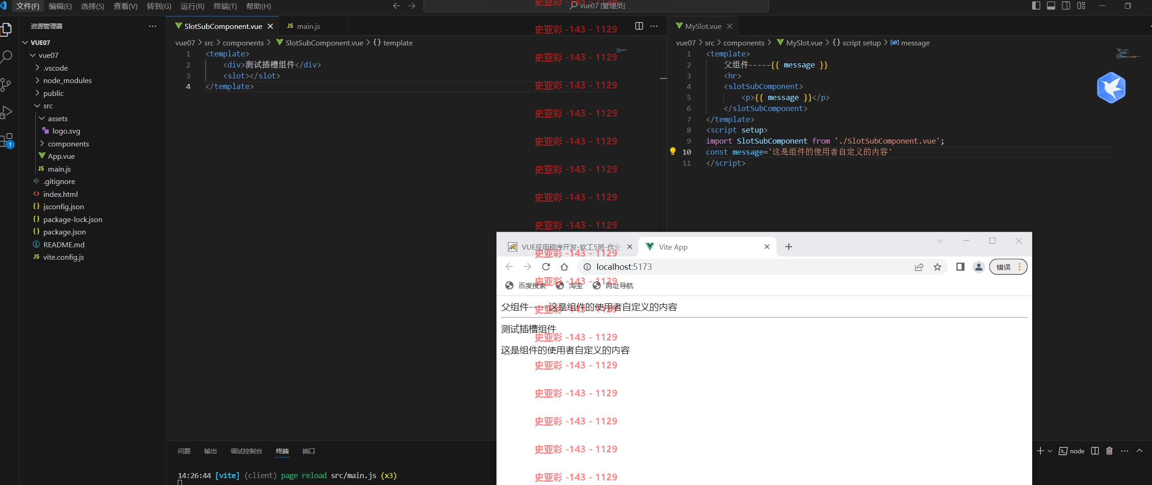Open terminal panel more actions
1152x485 pixels.
click(x=1124, y=451)
